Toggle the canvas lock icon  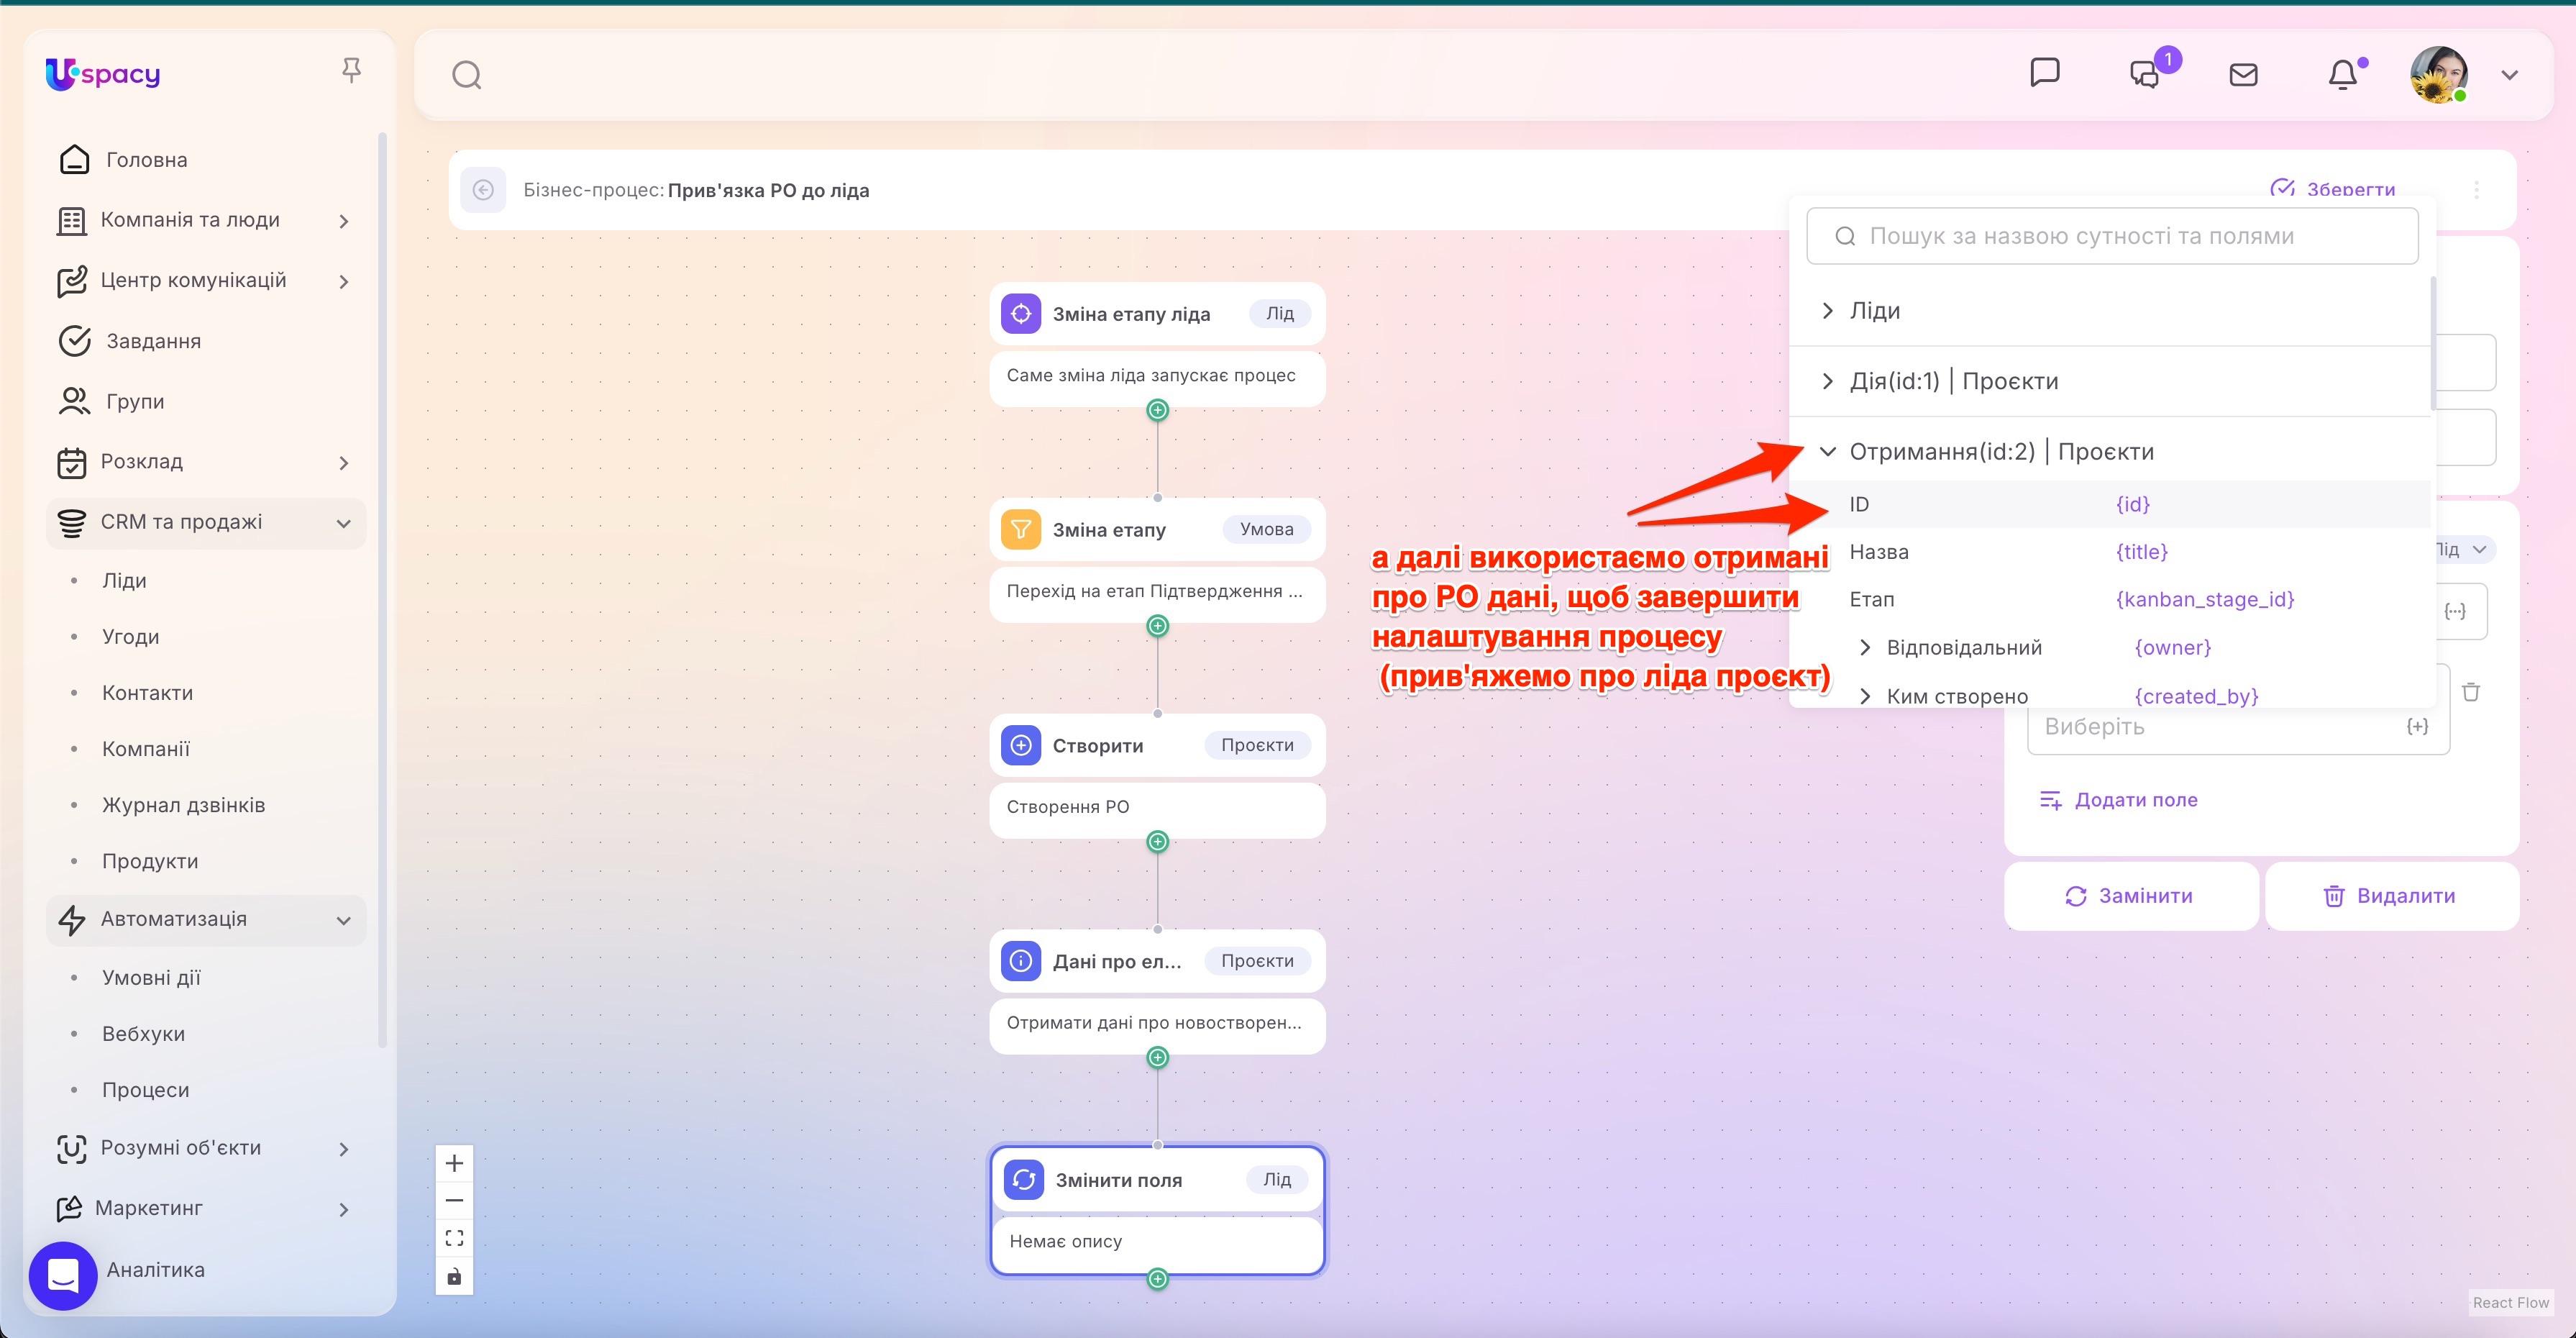tap(455, 1276)
